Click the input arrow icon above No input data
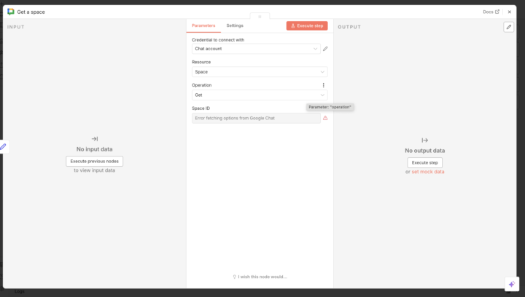525x297 pixels. pos(94,138)
